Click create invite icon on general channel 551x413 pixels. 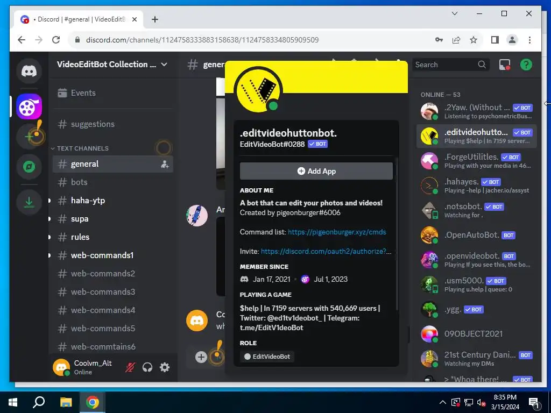tap(165, 164)
